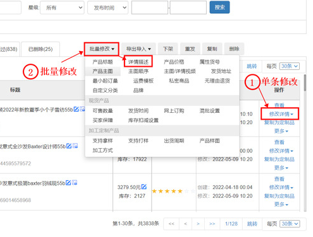Select 详情描述 in batch edit menu

pos(138,62)
